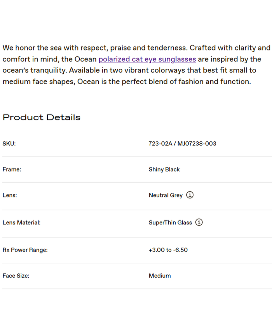Select the SKU value 723-02A / MJ0723S-003
Image resolution: width=272 pixels, height=330 pixels.
[182, 144]
